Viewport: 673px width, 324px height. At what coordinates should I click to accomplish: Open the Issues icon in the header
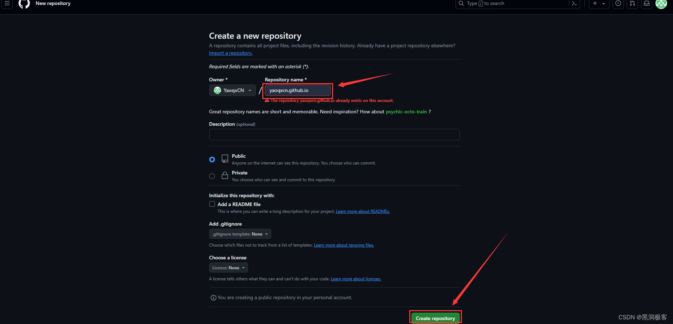(x=618, y=4)
